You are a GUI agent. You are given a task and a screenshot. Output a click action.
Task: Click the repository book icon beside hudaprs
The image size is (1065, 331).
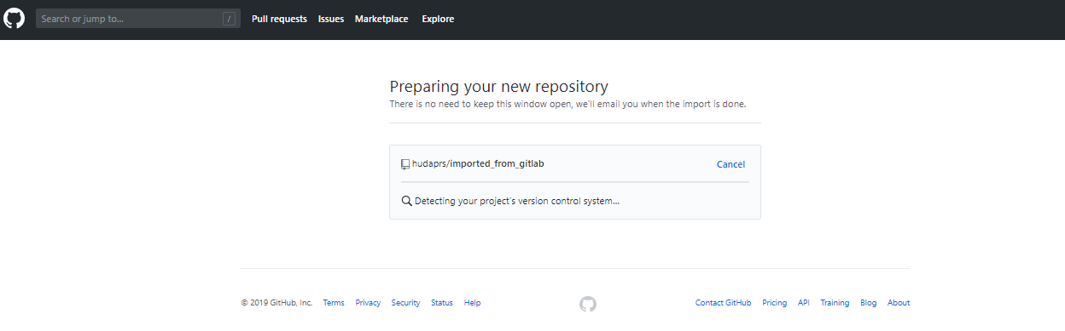(405, 164)
